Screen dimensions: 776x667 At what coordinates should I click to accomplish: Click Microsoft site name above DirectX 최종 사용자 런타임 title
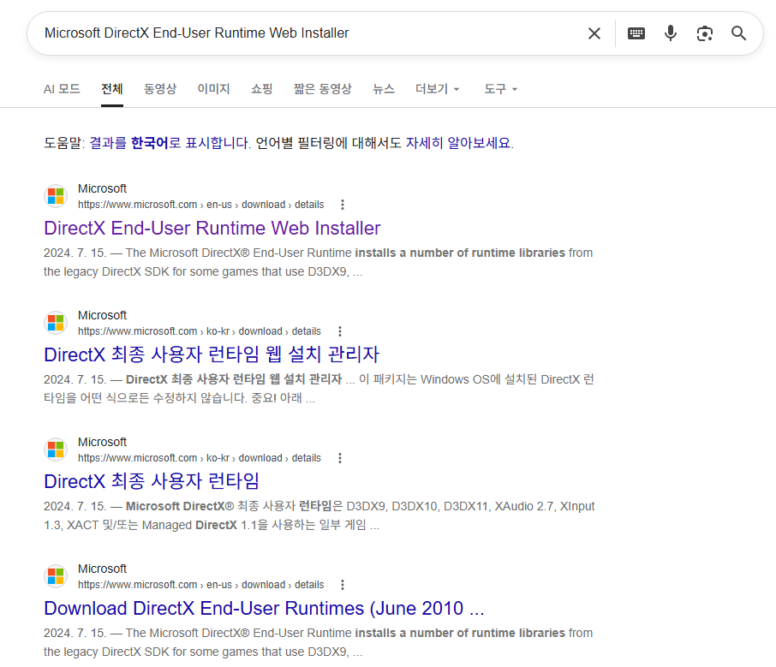(103, 442)
